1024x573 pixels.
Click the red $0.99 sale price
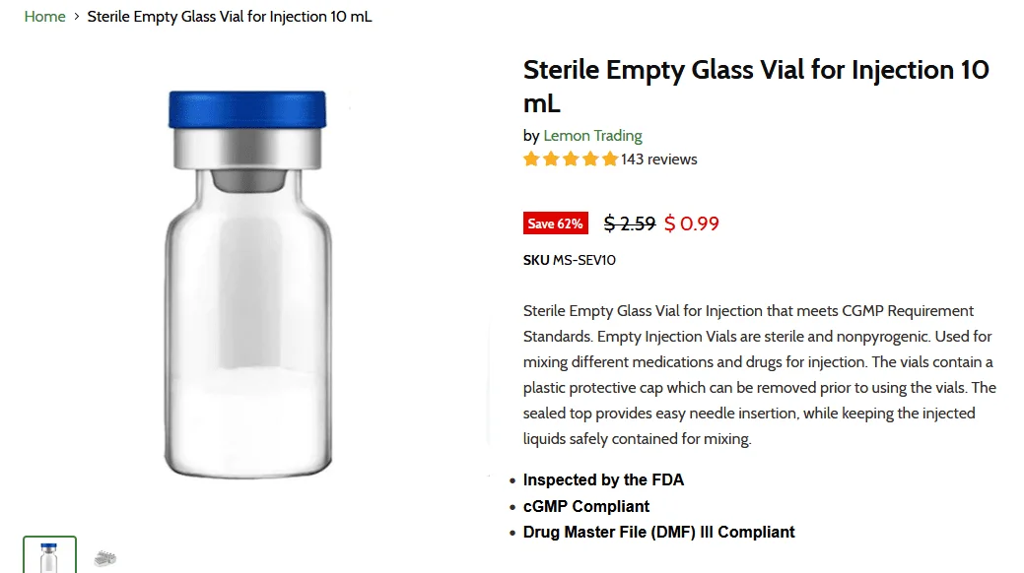(691, 223)
